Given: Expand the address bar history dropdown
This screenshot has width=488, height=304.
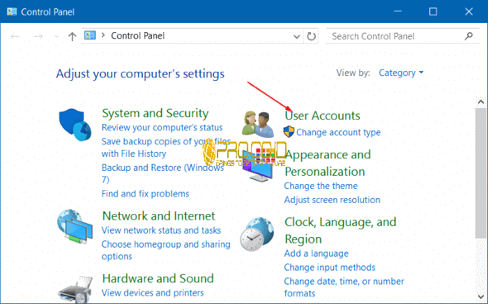Looking at the screenshot, I should pyautogui.click(x=296, y=37).
